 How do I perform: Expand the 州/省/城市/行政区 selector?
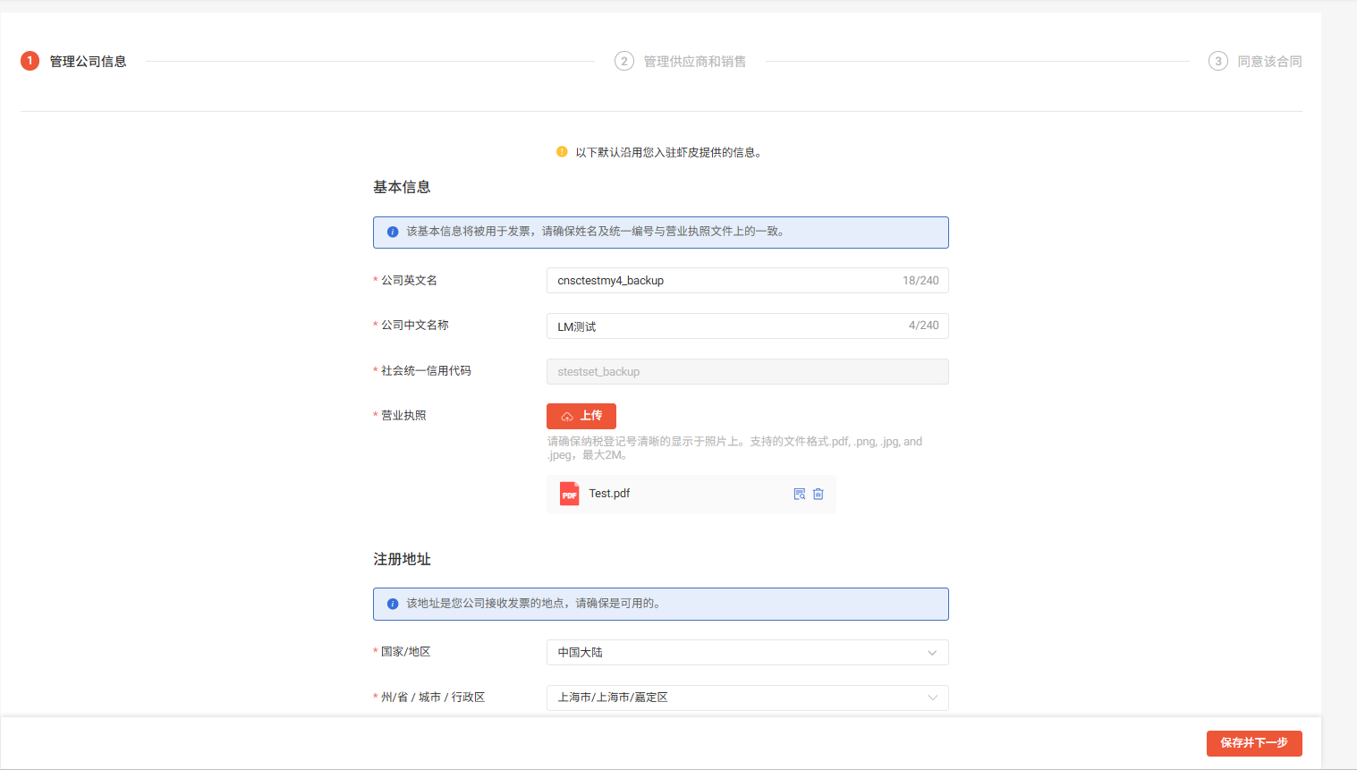[747, 698]
